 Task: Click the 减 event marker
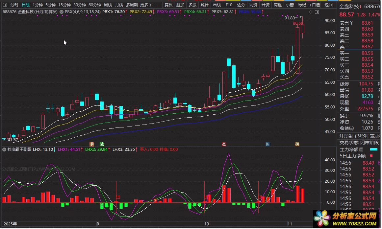(102, 144)
